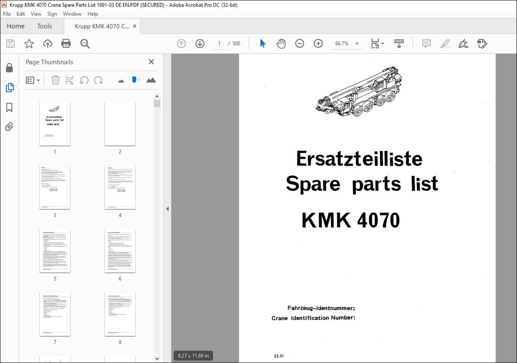
Task: Click the 'Crane Identification Number:' text
Action: [x=313, y=318]
